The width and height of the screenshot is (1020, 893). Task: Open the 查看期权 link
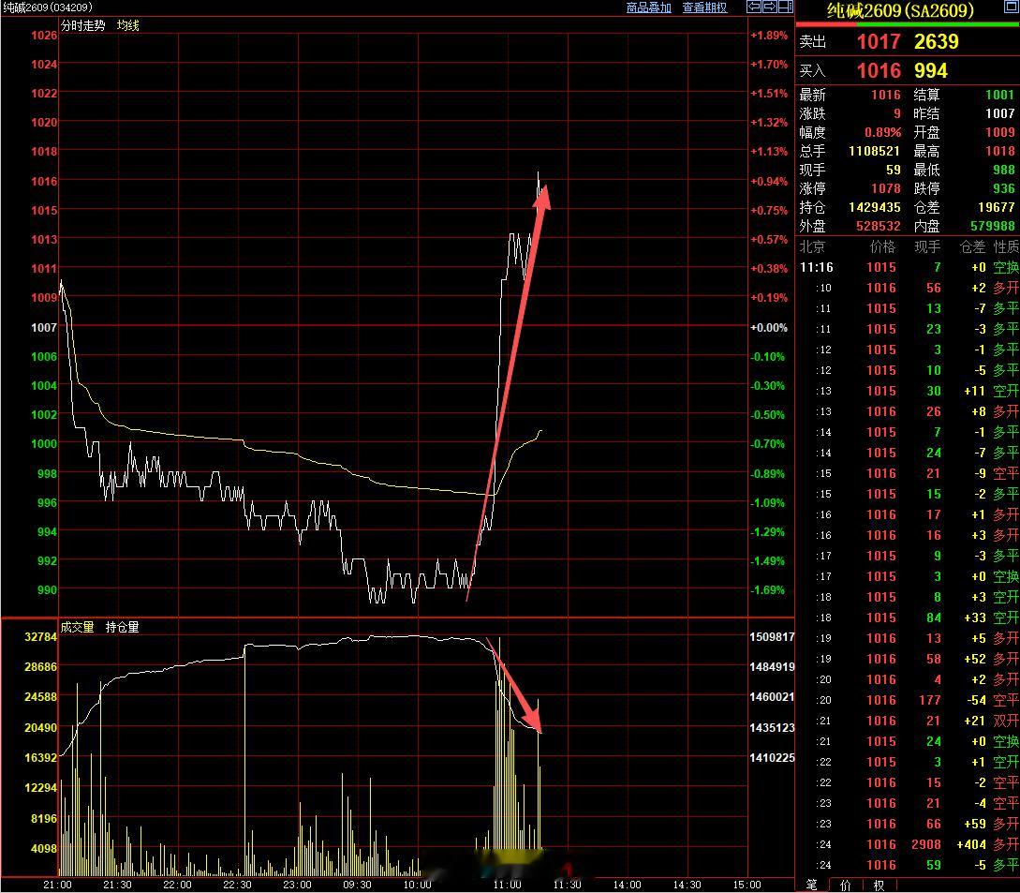704,7
